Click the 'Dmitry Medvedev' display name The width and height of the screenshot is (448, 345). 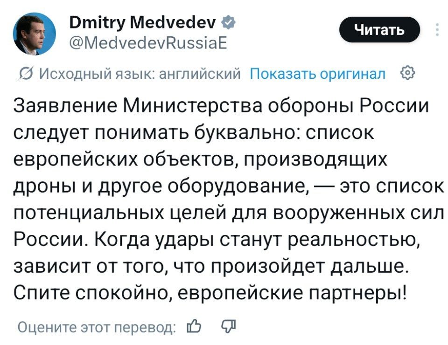142,21
